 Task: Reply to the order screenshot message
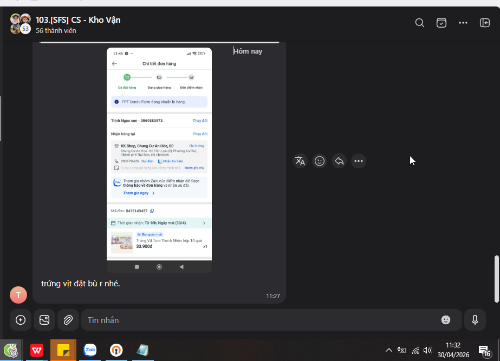(339, 161)
